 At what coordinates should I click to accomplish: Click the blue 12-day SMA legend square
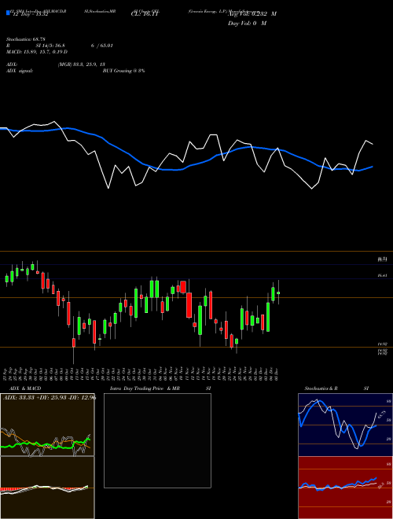[x=8, y=13]
